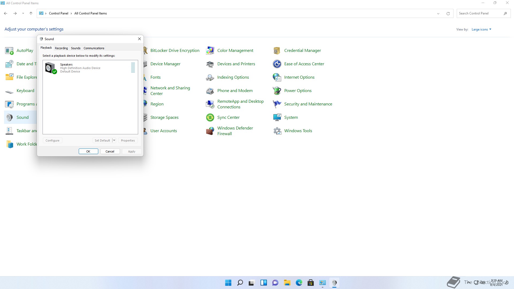Click the Windows Defender Firewall icon
This screenshot has height=289, width=514.
[x=210, y=131]
